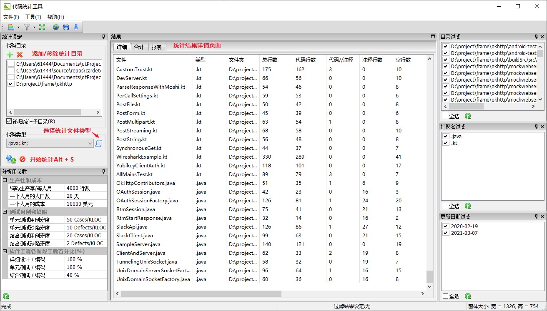Click refresh icon in 扩展名过滤 panel
Image resolution: width=547 pixels, height=311 pixels.
(x=468, y=206)
